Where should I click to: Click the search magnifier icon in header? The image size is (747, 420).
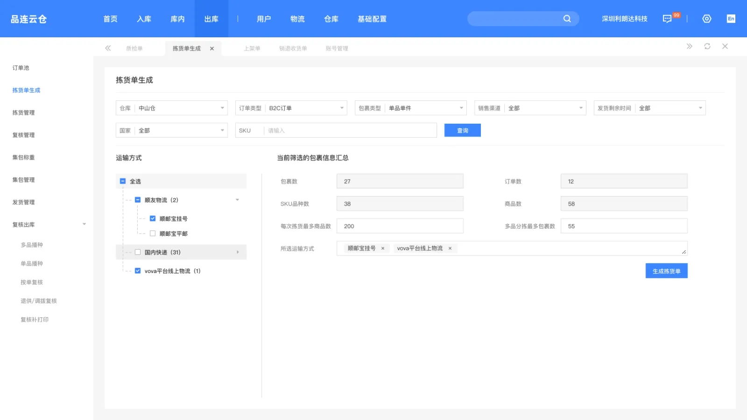coord(567,19)
